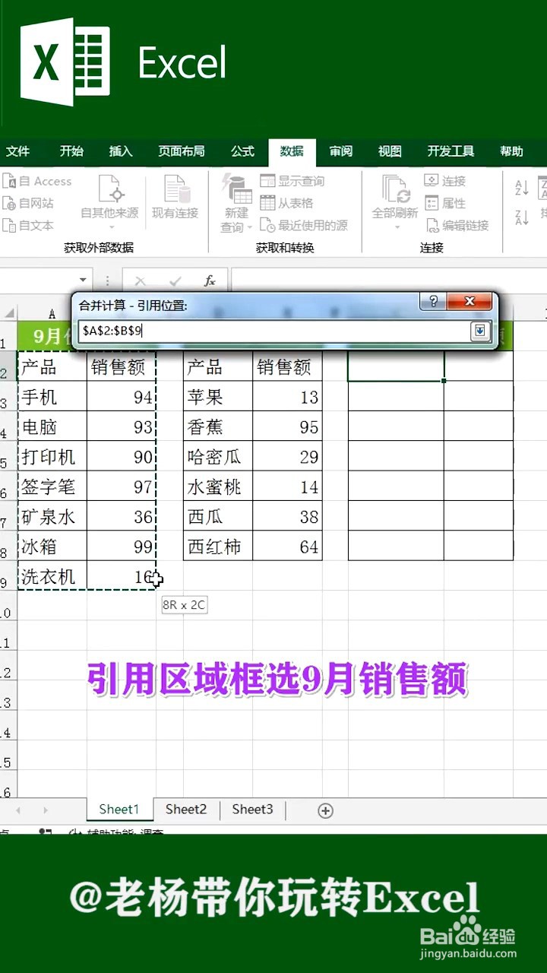Image resolution: width=547 pixels, height=973 pixels.
Task: Select the 数据 ribbon tab
Action: 292,151
